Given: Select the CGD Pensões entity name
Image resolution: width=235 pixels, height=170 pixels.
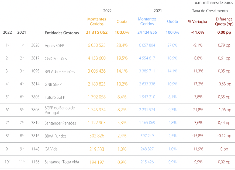Looking at the screenshot, I should pyautogui.click(x=56, y=59).
